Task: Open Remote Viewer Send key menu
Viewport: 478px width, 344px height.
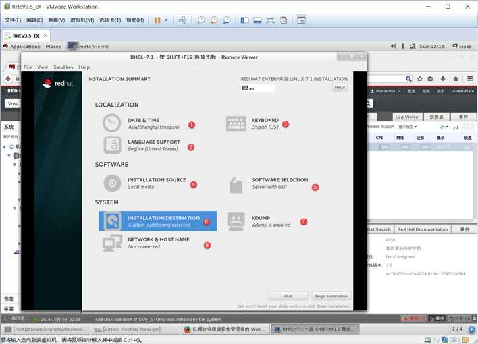Action: pyautogui.click(x=63, y=67)
